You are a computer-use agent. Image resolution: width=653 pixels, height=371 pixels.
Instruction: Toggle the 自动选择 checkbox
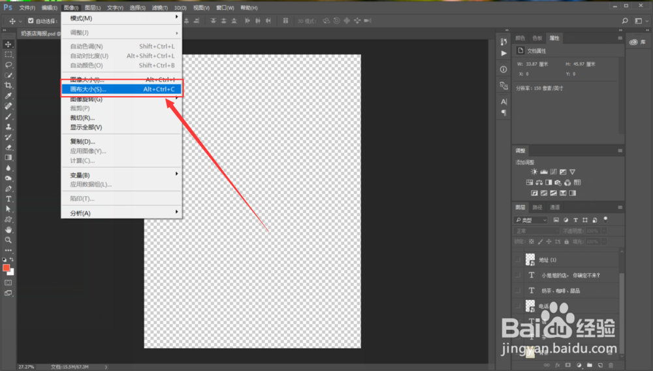point(31,21)
